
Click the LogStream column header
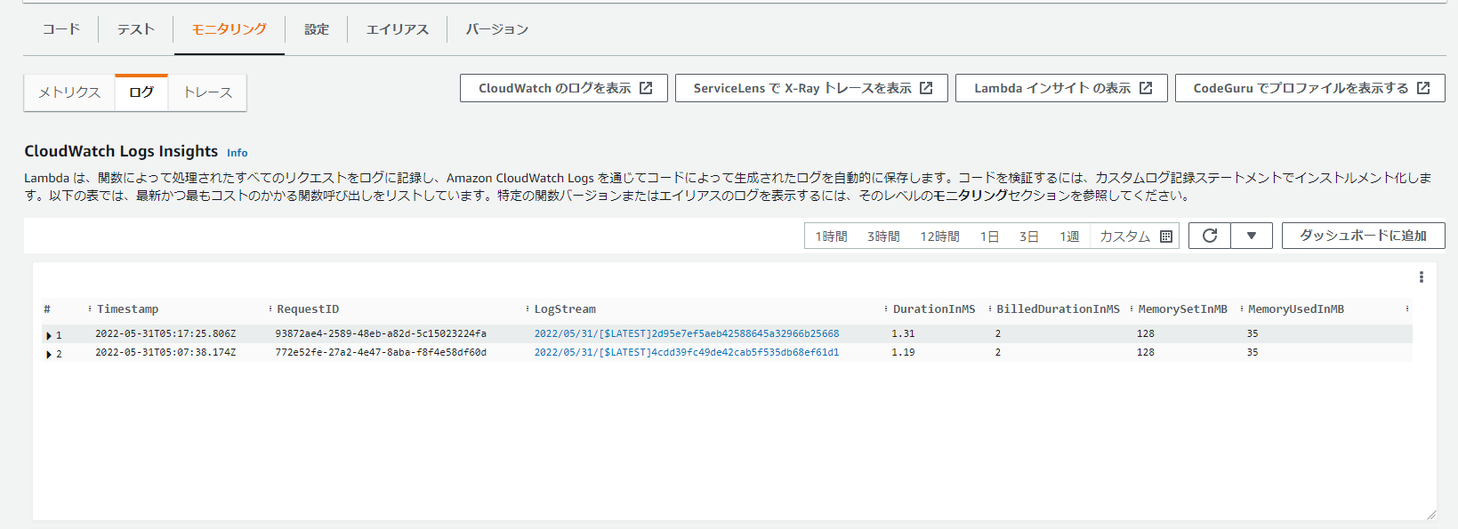[x=565, y=309]
